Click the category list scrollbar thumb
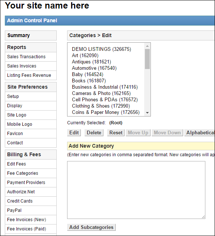The width and height of the screenshot is (215, 236). [x=147, y=59]
